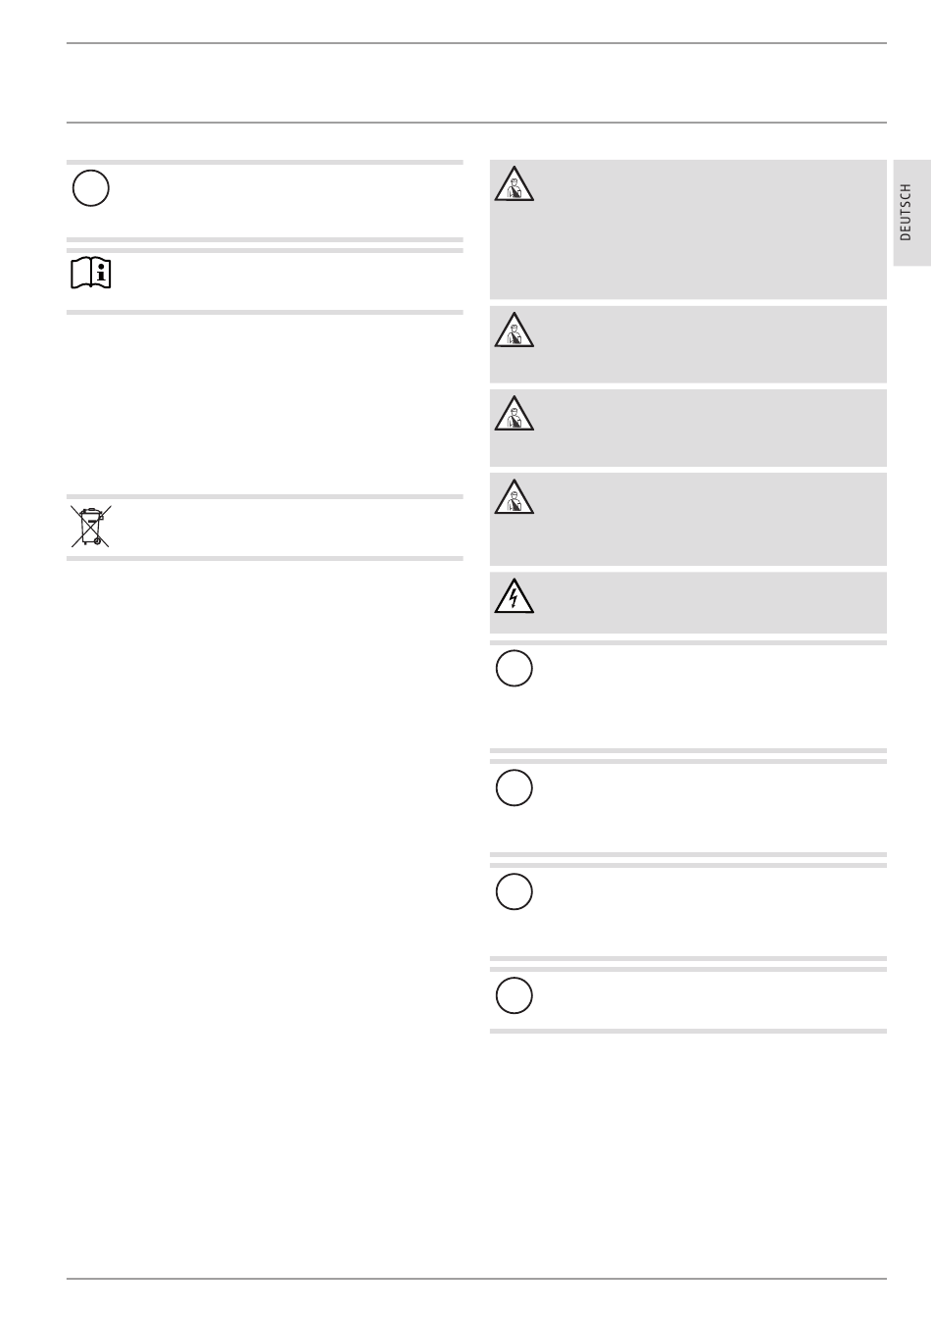
Task: Click the second injury warning triangle icon
Action: pyautogui.click(x=514, y=329)
